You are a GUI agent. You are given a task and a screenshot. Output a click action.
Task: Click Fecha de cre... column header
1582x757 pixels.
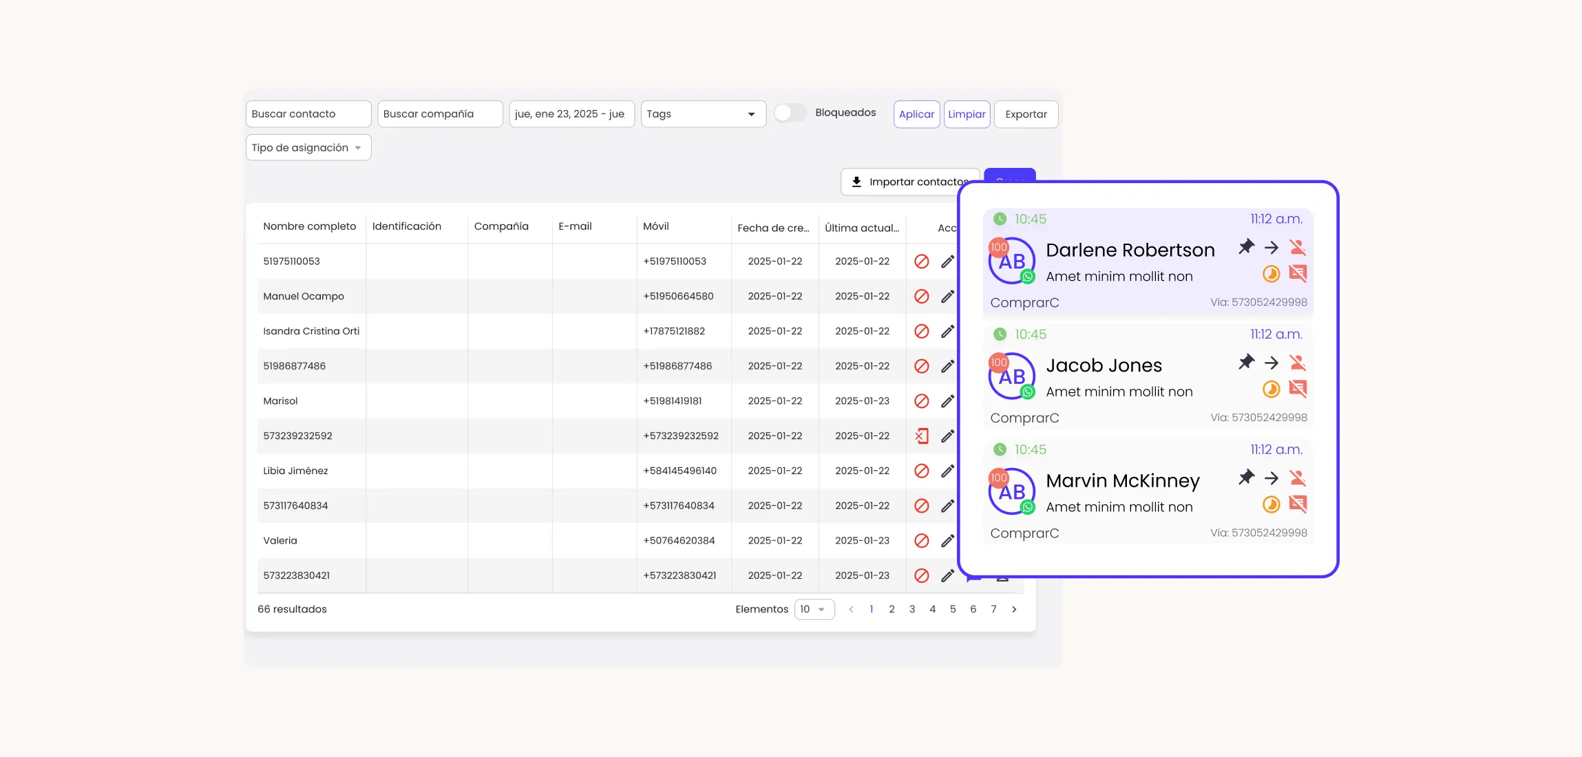pyautogui.click(x=773, y=228)
